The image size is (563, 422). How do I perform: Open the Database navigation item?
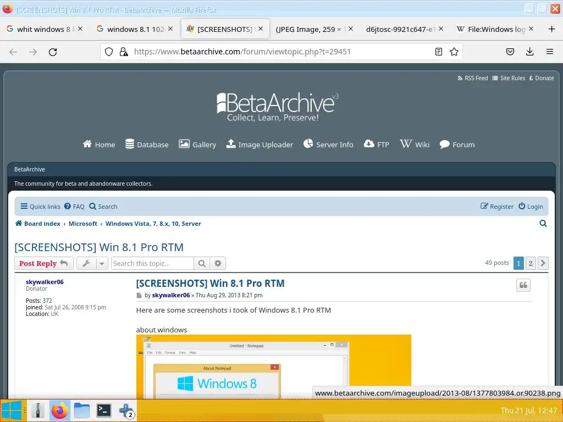(x=146, y=145)
